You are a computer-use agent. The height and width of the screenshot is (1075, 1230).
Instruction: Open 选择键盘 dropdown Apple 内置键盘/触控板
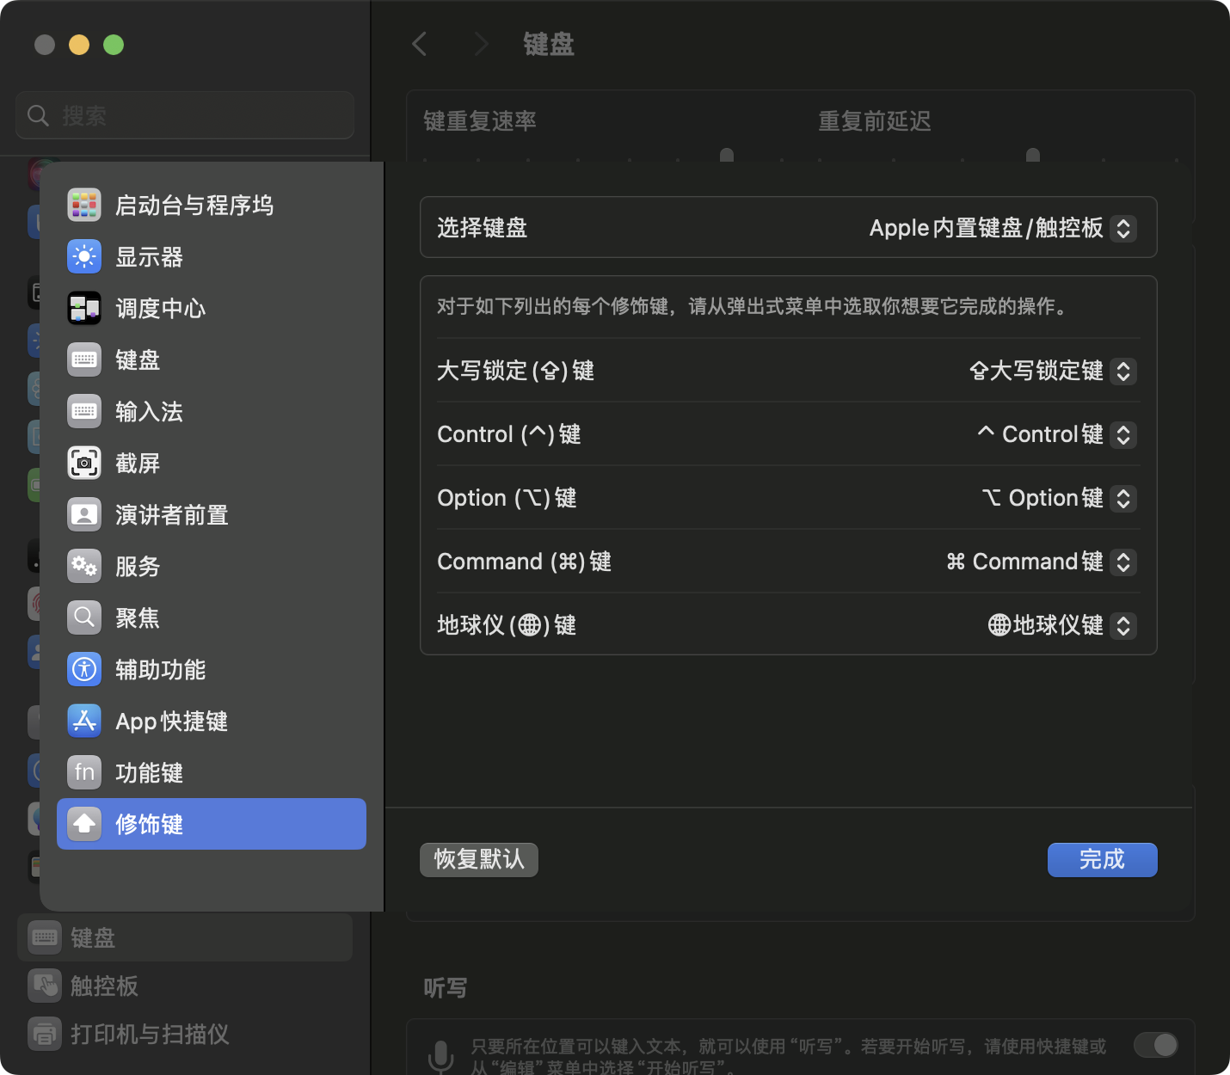coord(1003,228)
